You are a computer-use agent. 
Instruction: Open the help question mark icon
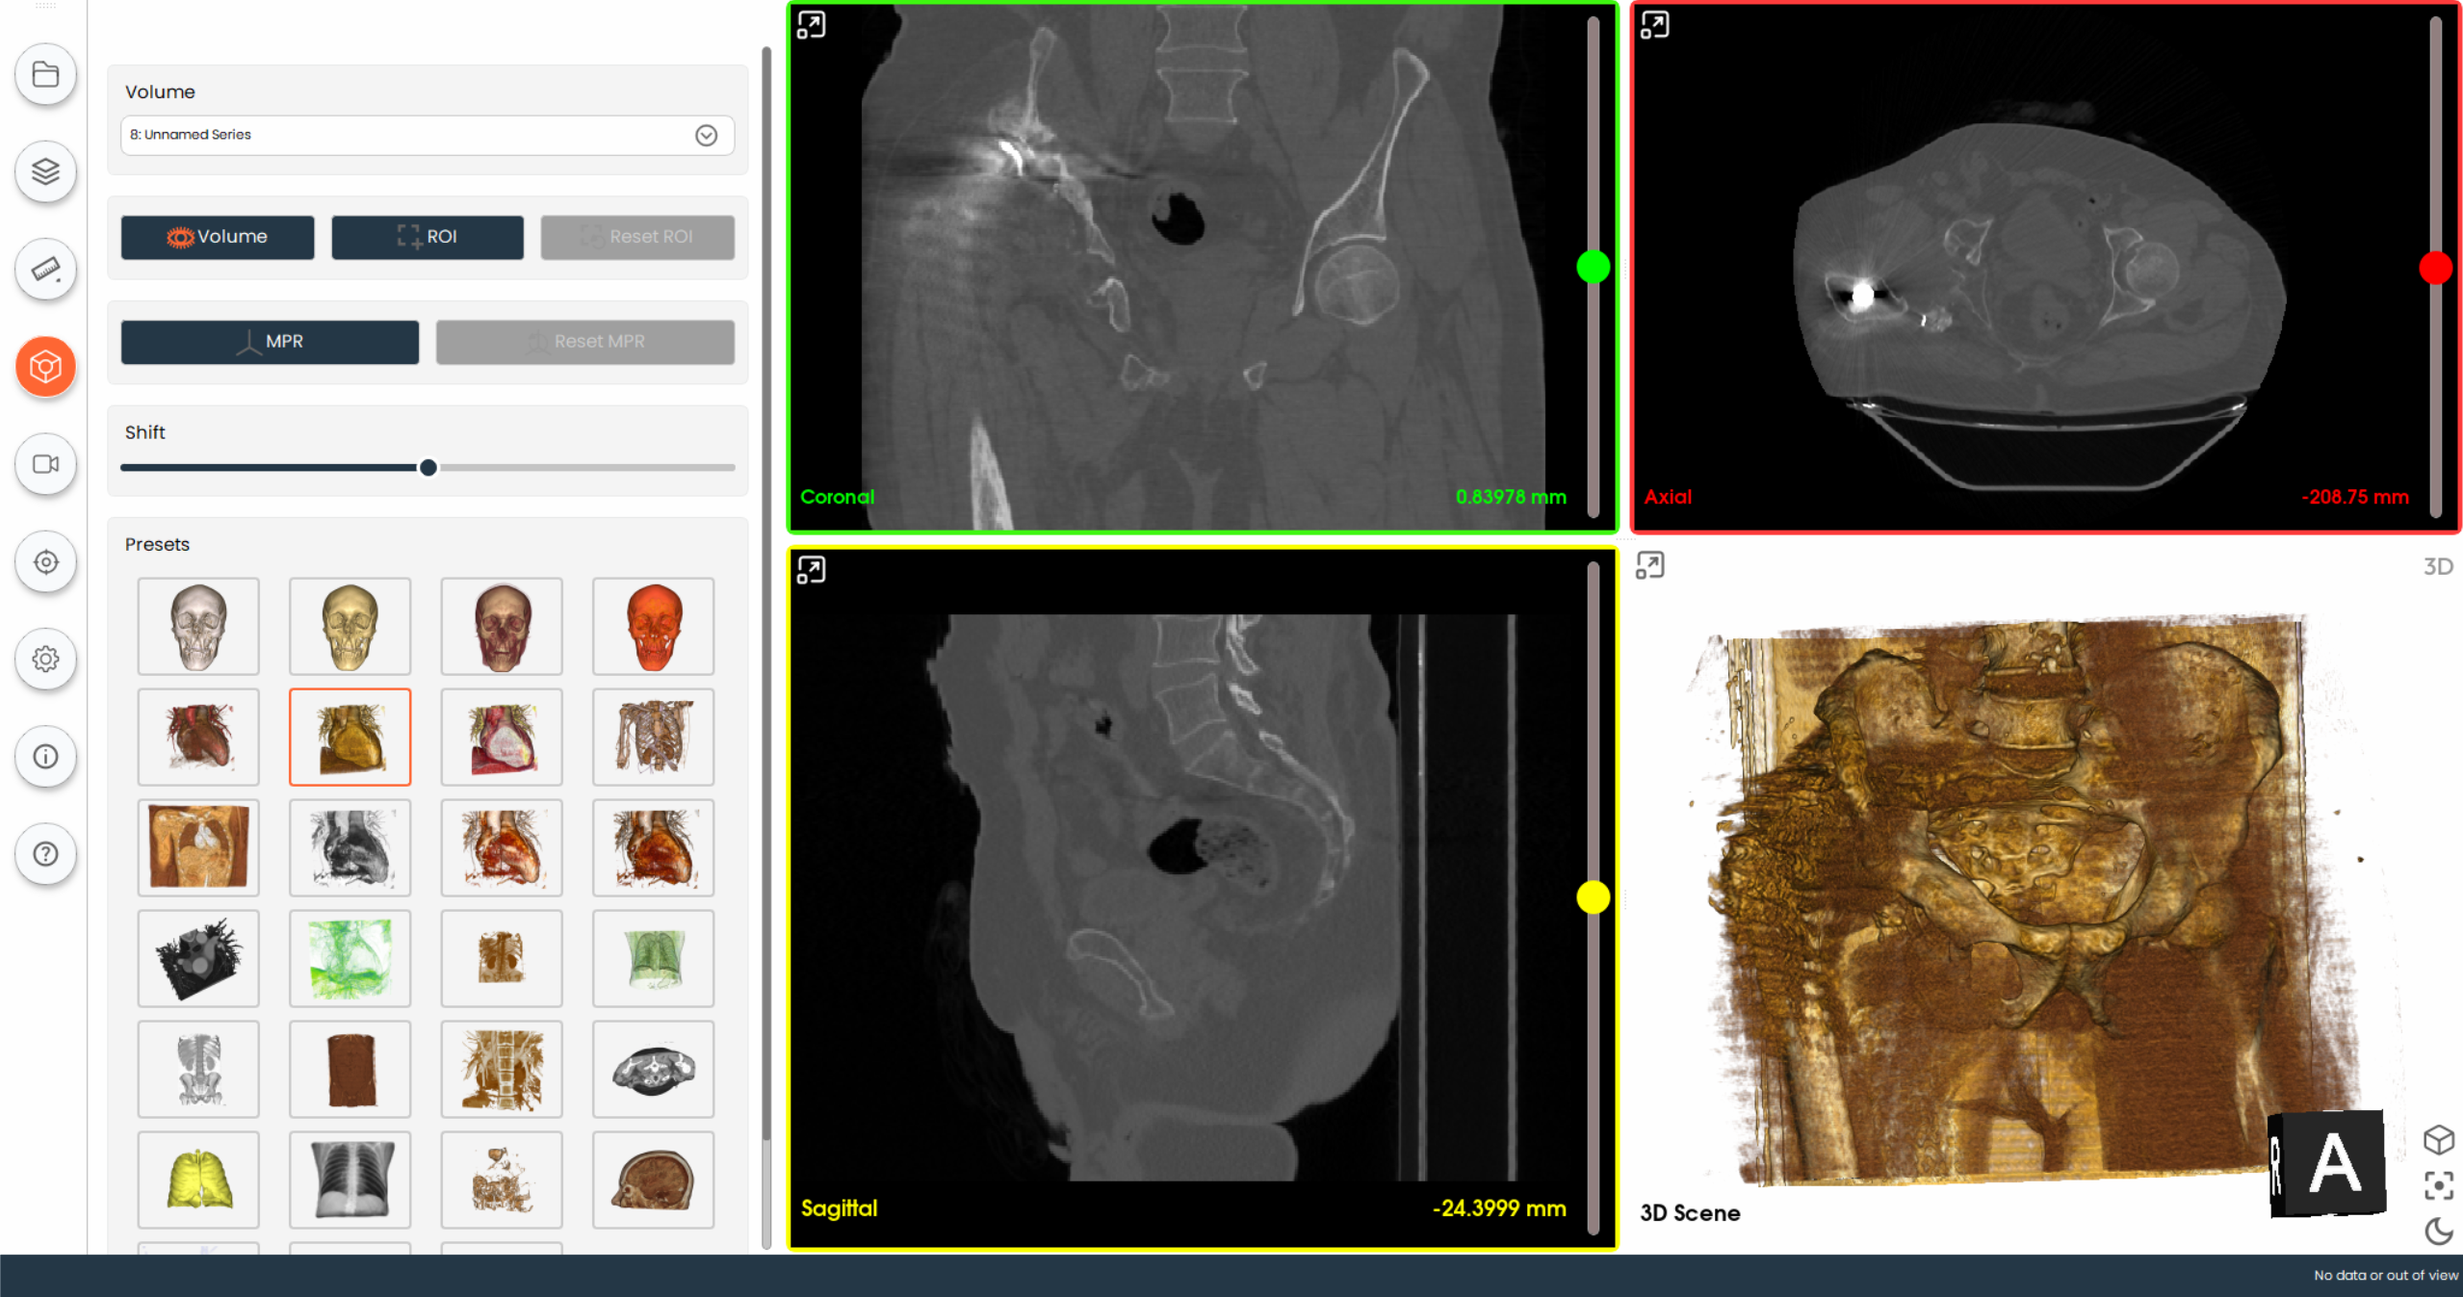point(45,853)
